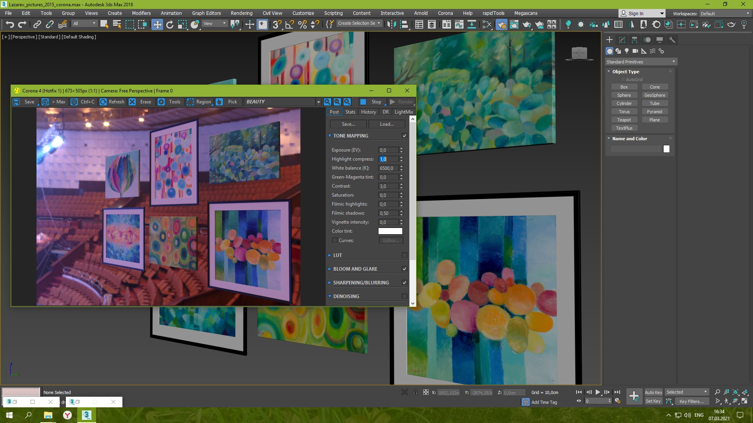Expand the Sharpening/Blurring section
The height and width of the screenshot is (423, 753).
[329, 283]
